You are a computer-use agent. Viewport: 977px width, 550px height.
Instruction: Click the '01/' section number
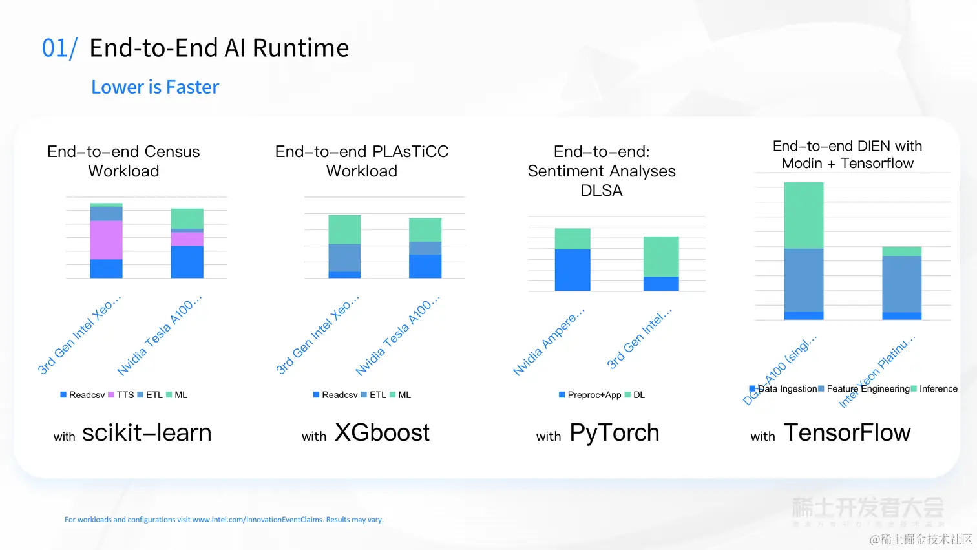(59, 48)
